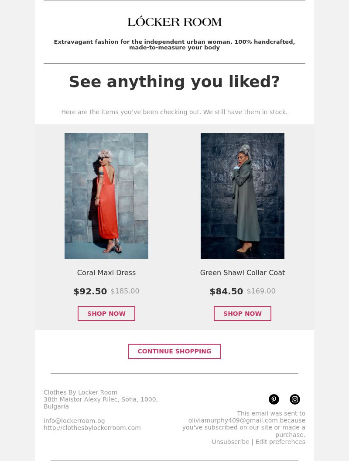This screenshot has width=349, height=461.
Task: Click the See anything you liked heading
Action: point(174,81)
